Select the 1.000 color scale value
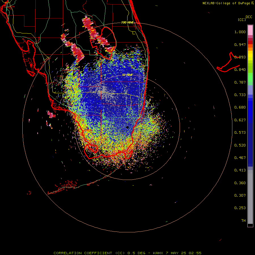 [x=240, y=32]
